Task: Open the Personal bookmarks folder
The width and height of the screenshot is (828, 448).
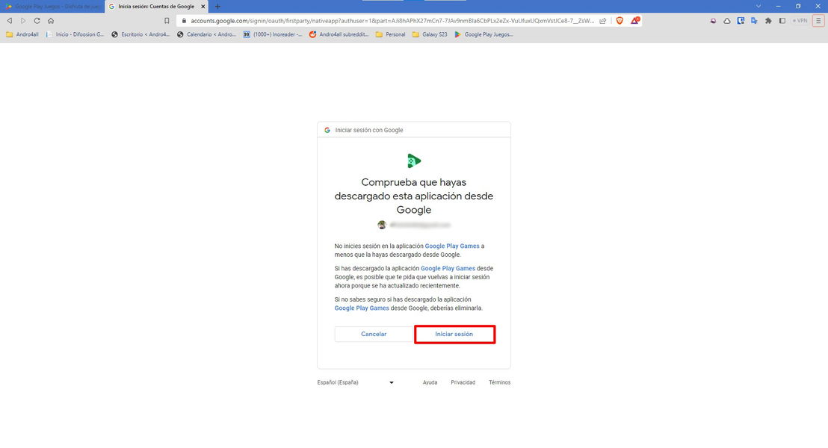Action: tap(390, 34)
